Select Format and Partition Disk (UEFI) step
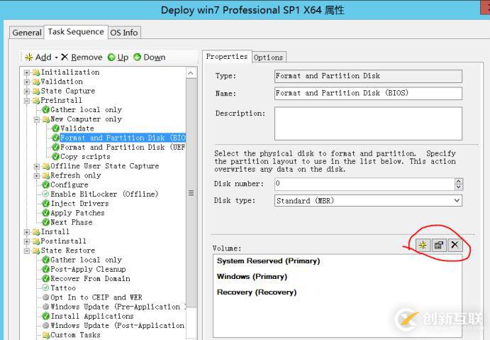Image resolution: width=490 pixels, height=340 pixels. pos(123,148)
